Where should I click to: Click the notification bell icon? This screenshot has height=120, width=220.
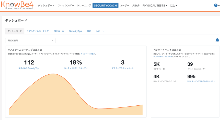coord(217,40)
